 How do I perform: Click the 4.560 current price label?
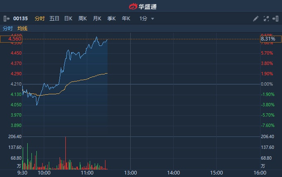(x=11, y=39)
